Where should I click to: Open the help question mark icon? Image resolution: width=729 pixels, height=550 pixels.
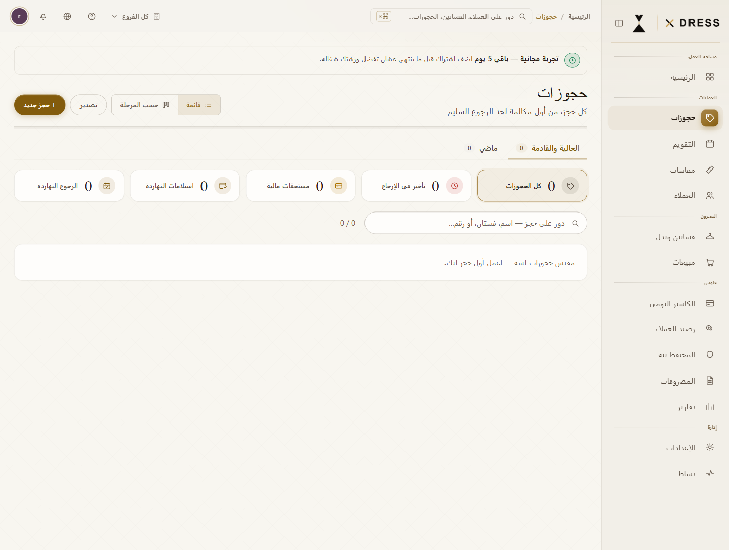pos(92,16)
